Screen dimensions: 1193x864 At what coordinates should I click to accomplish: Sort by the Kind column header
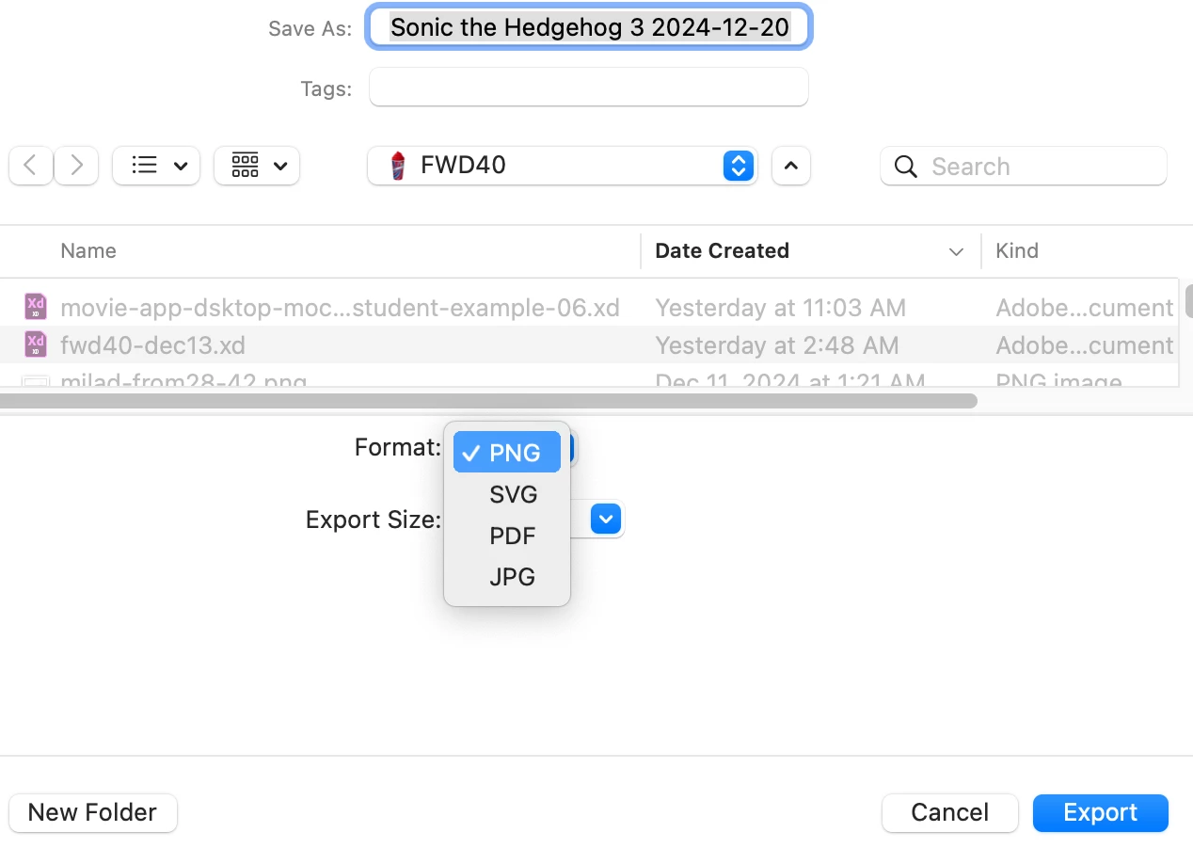coord(1017,250)
